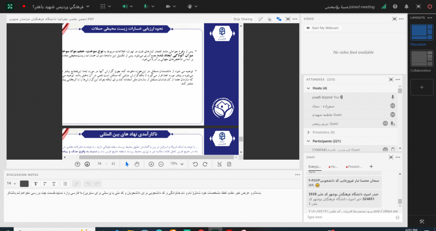Expand the webcam options arrow
The width and height of the screenshot is (436, 231).
pos(175,7)
